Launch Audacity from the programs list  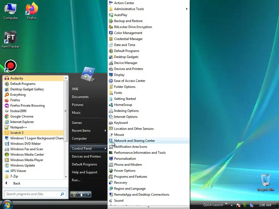[33, 78]
